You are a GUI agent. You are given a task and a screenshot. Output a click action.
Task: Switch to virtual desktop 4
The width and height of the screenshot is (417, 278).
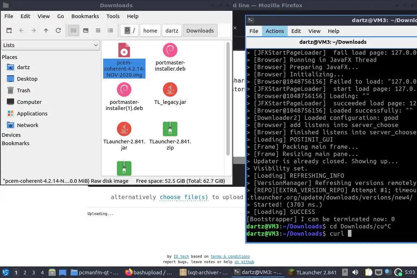[x=42, y=273]
